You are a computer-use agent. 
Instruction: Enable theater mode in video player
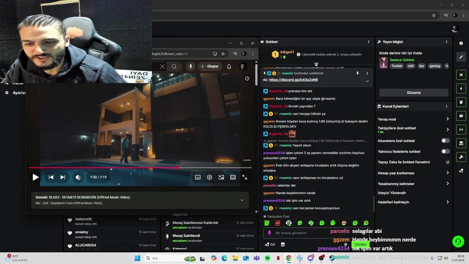233,177
